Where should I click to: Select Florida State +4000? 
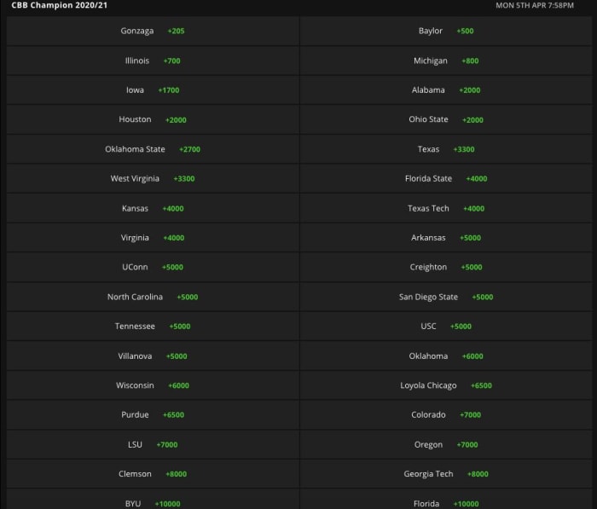(446, 179)
